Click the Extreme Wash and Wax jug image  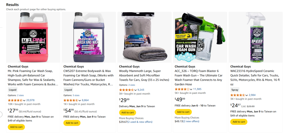pos(89,37)
